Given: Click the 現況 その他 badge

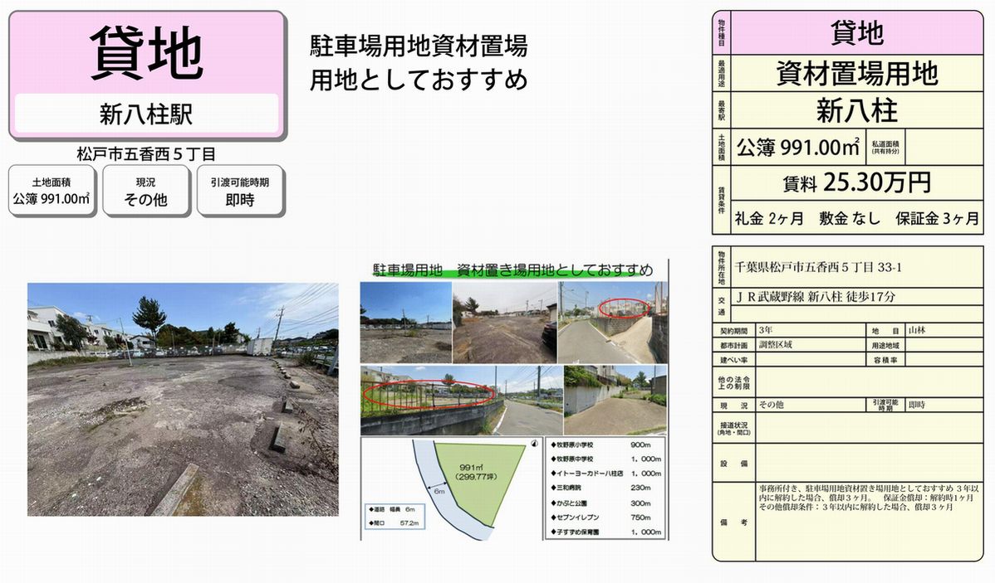Looking at the screenshot, I should (x=145, y=191).
